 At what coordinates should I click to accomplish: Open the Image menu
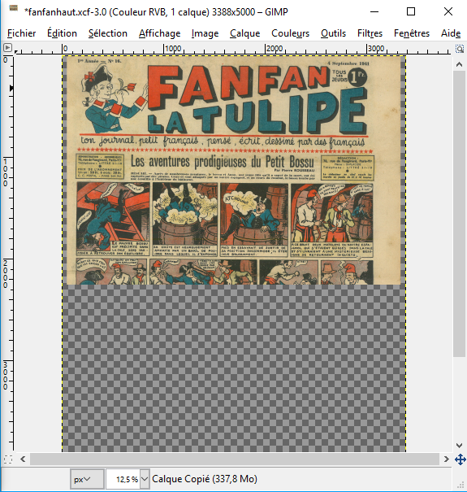tap(205, 33)
